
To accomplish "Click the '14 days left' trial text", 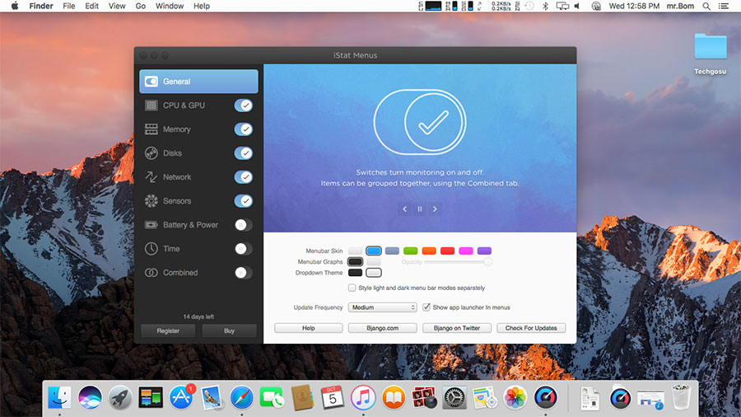I will (198, 316).
